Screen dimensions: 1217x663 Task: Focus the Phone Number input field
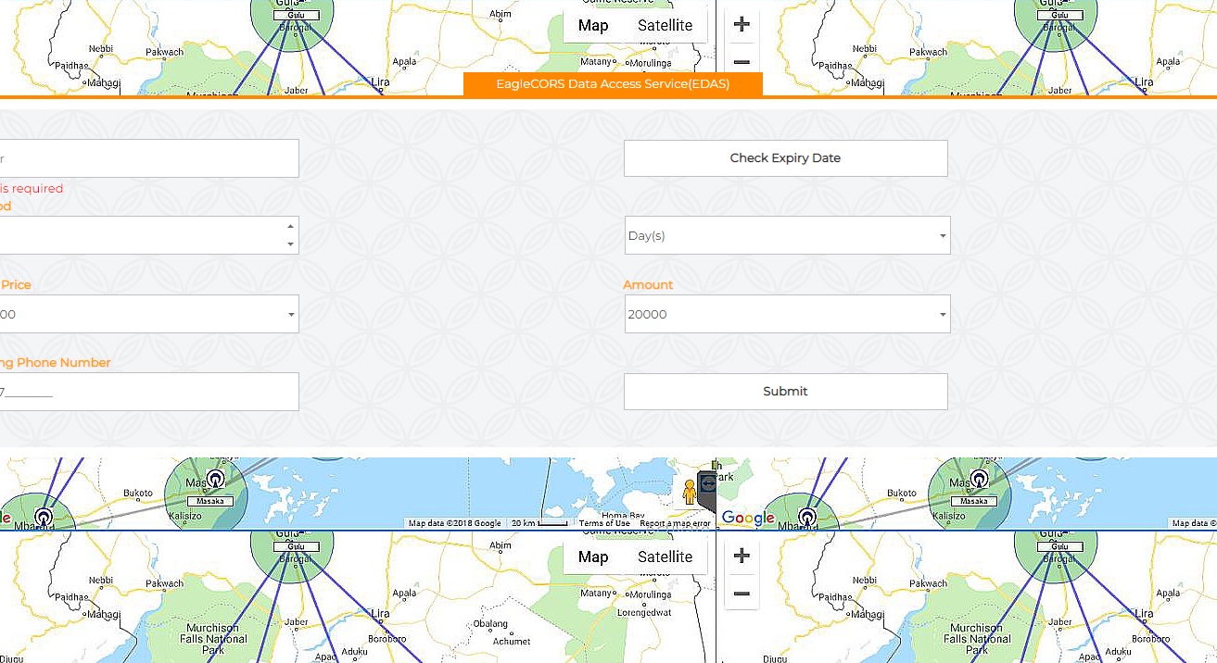point(148,392)
